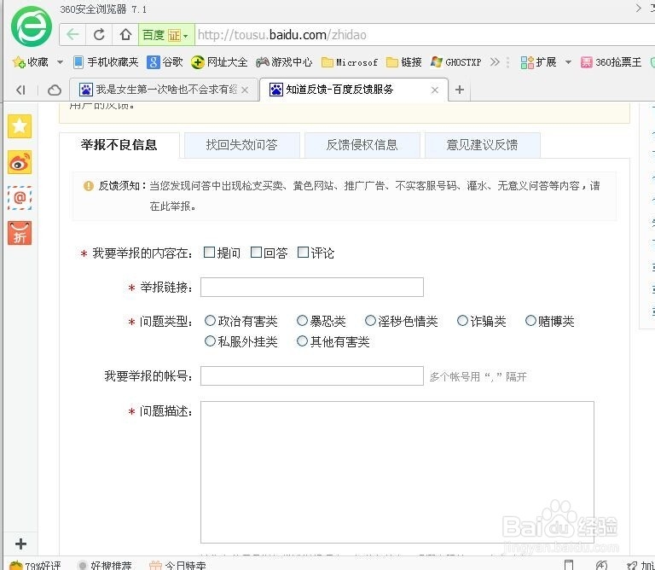Close the 我是女生第一次 tab
This screenshot has width=655, height=570.
pos(246,90)
